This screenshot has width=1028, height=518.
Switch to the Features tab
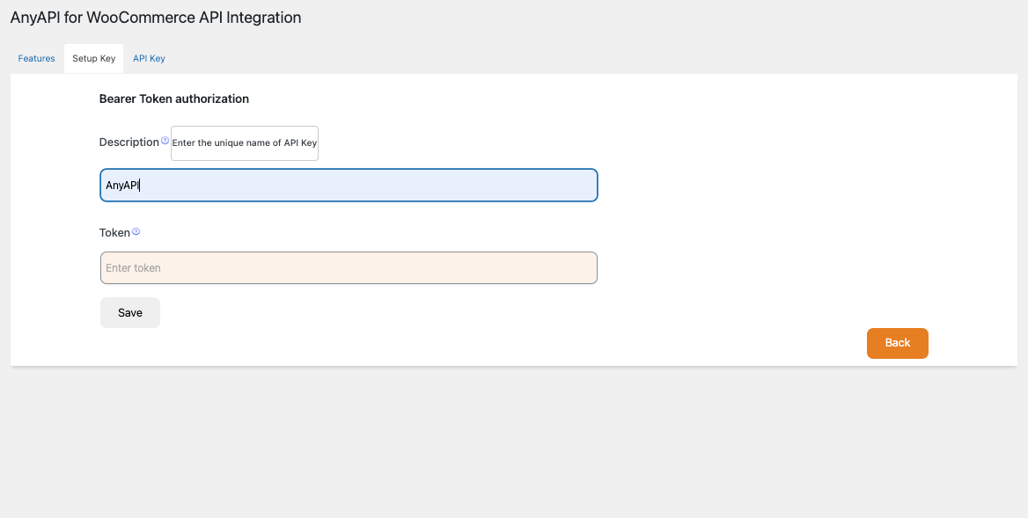coord(37,59)
